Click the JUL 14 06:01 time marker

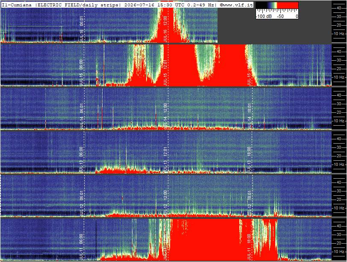[81, 116]
